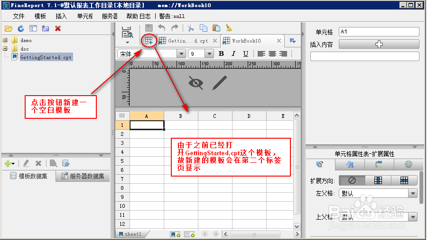Click the insert content plus button

point(379,44)
